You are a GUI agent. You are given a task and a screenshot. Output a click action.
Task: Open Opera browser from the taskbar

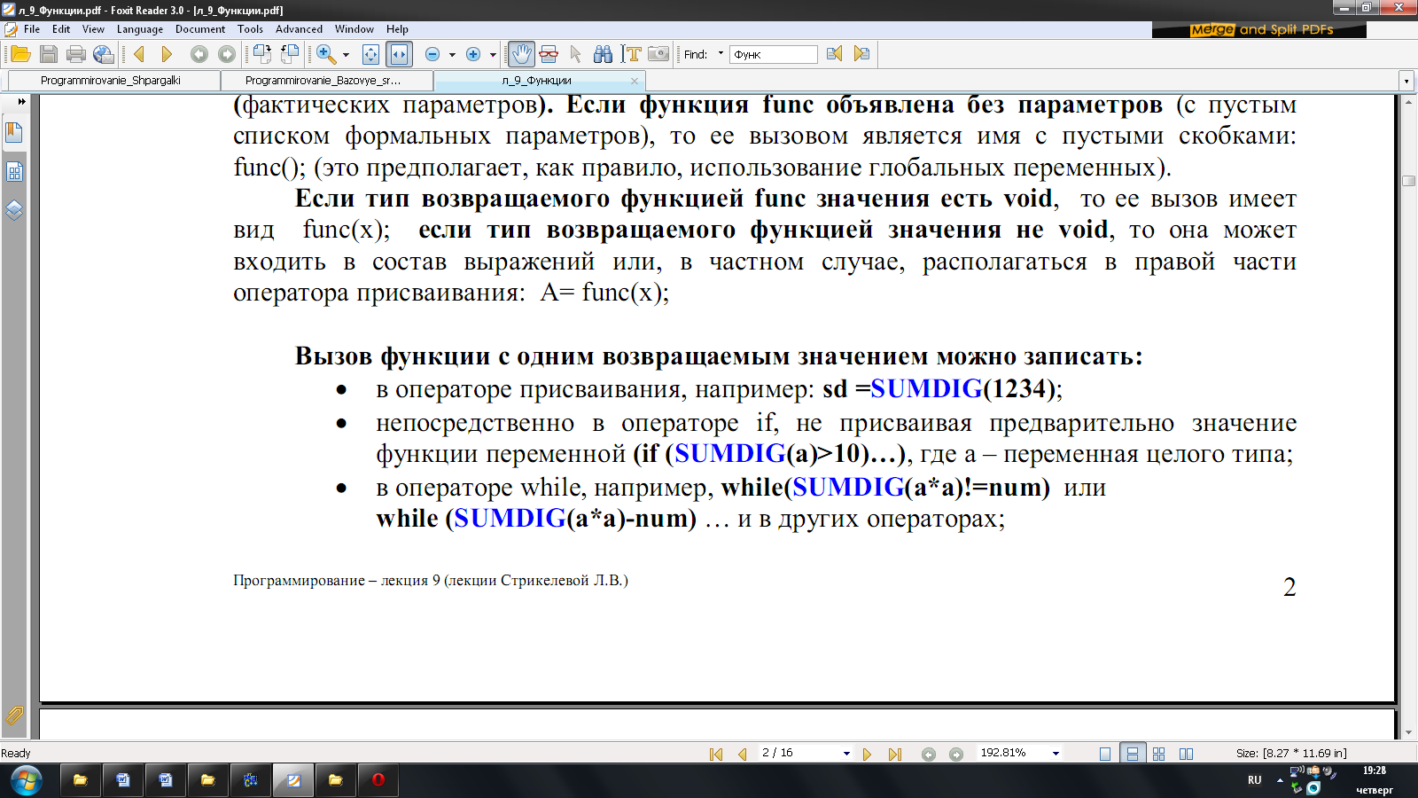pyautogui.click(x=378, y=780)
